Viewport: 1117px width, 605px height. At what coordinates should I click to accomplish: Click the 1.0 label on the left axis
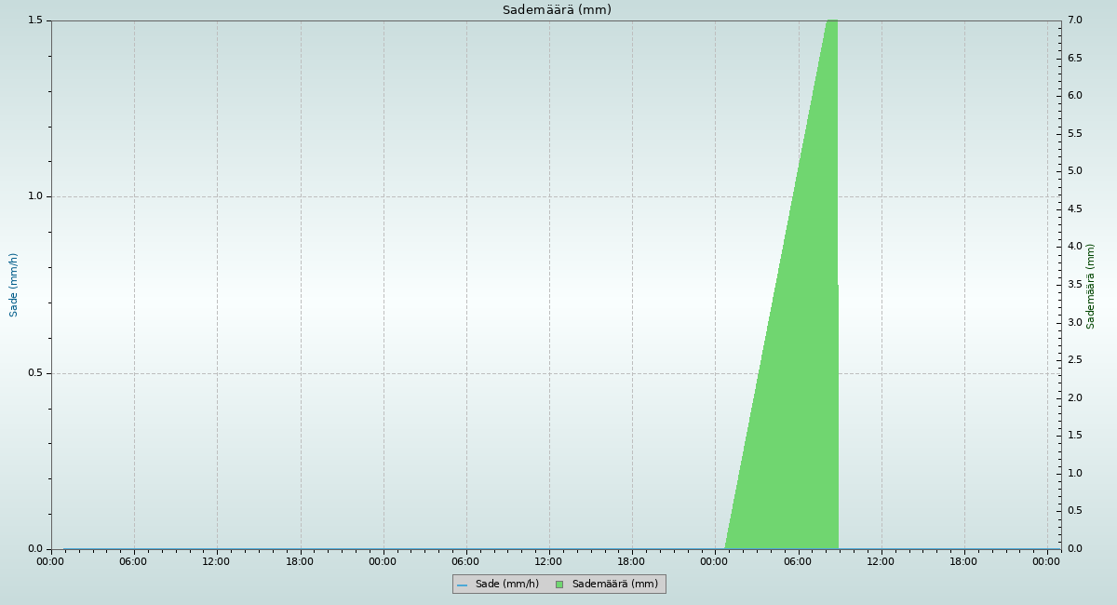pos(35,196)
